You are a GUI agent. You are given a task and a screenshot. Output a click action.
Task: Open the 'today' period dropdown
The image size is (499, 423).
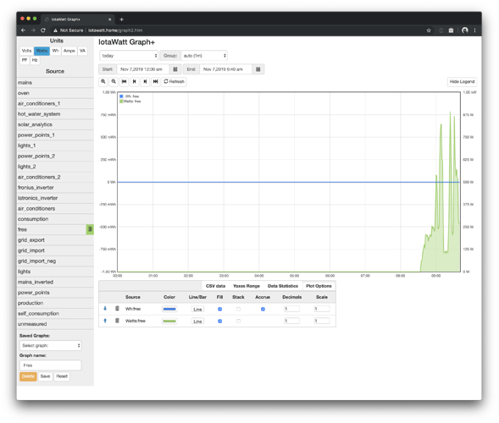[x=129, y=56]
